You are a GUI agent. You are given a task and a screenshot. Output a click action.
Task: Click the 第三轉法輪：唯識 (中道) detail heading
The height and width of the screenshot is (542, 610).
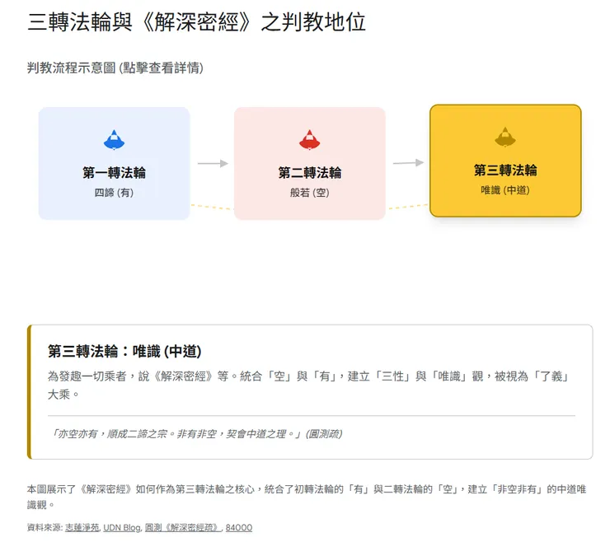tap(124, 351)
